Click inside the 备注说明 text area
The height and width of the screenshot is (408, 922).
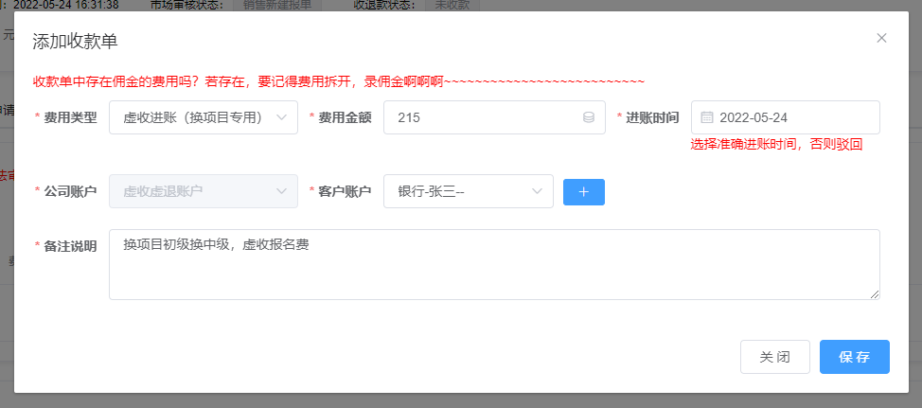pos(492,265)
